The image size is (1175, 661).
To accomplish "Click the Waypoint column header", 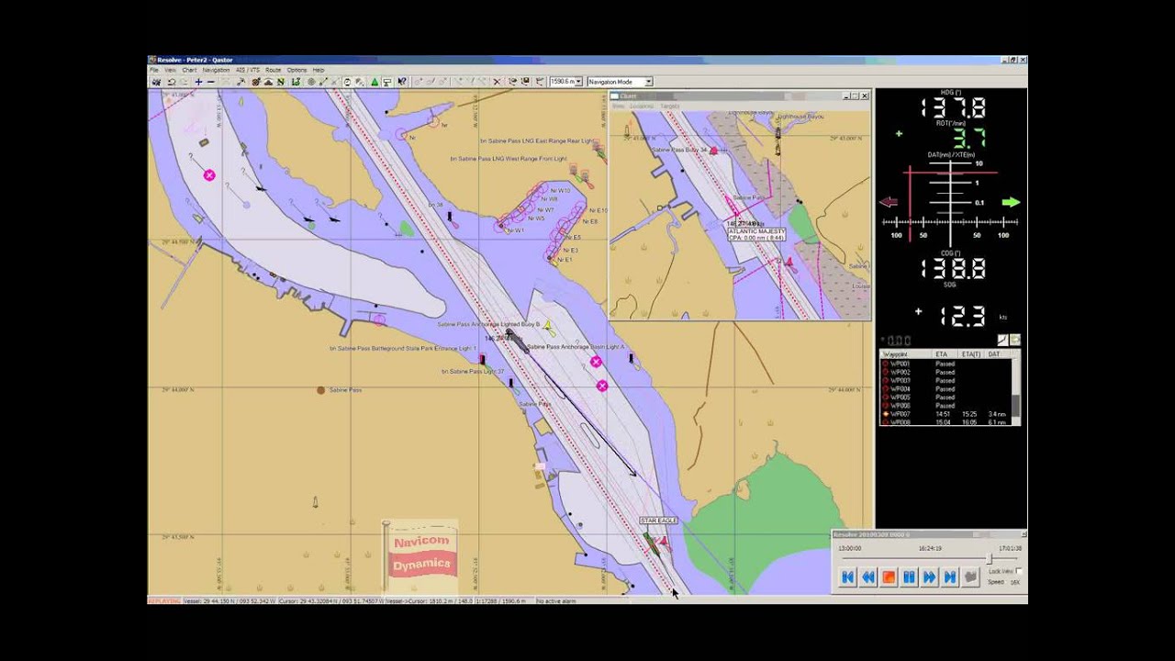I will coord(906,354).
